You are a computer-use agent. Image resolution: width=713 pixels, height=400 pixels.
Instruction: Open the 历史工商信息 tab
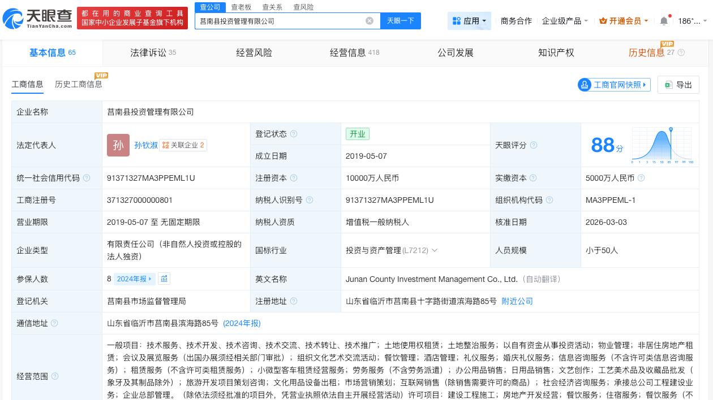pyautogui.click(x=78, y=84)
